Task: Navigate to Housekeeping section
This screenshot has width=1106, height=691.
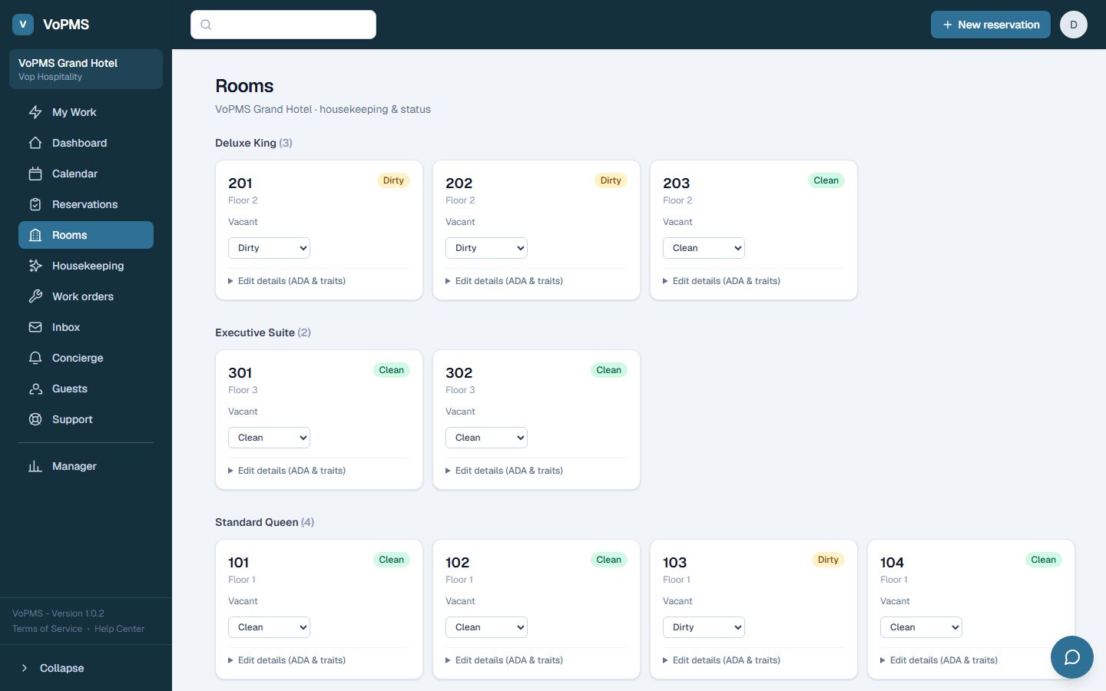Action: click(x=86, y=266)
